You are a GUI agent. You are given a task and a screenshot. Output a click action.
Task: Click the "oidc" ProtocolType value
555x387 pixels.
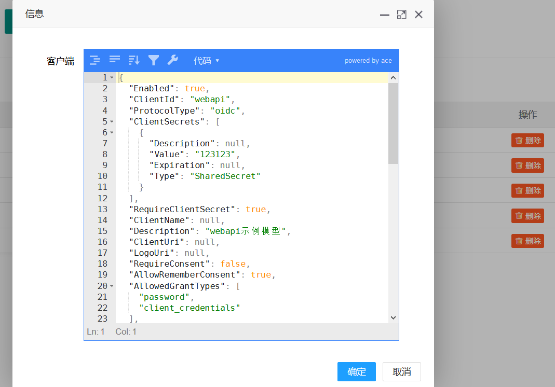click(225, 110)
